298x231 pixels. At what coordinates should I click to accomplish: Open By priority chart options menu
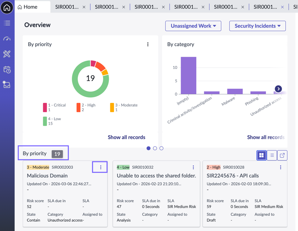point(148,44)
